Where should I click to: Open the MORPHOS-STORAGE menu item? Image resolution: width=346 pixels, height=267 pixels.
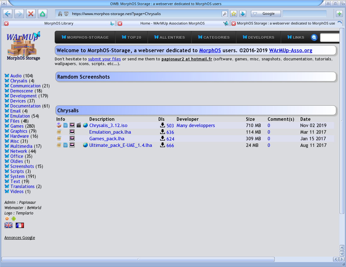(x=85, y=37)
